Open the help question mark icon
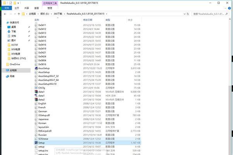Screen dimensions: 233x155 230,8
